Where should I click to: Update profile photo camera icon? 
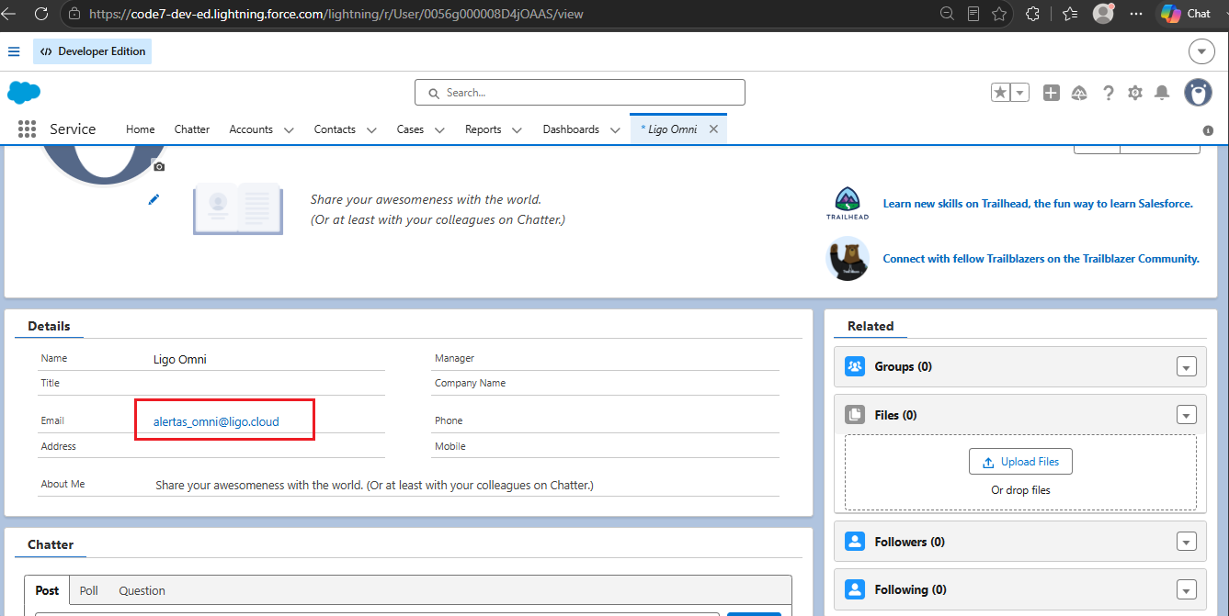pos(159,167)
